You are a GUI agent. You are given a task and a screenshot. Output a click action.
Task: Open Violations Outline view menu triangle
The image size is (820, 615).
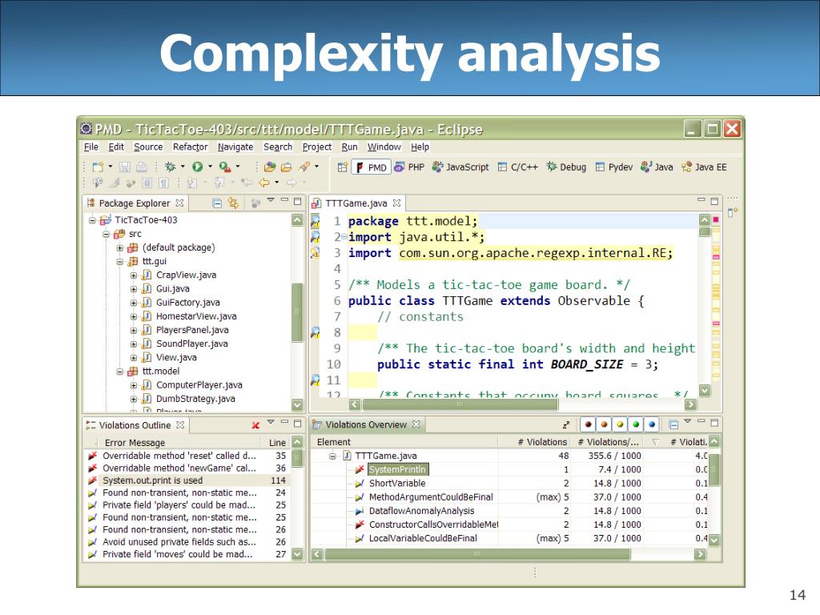tap(271, 422)
